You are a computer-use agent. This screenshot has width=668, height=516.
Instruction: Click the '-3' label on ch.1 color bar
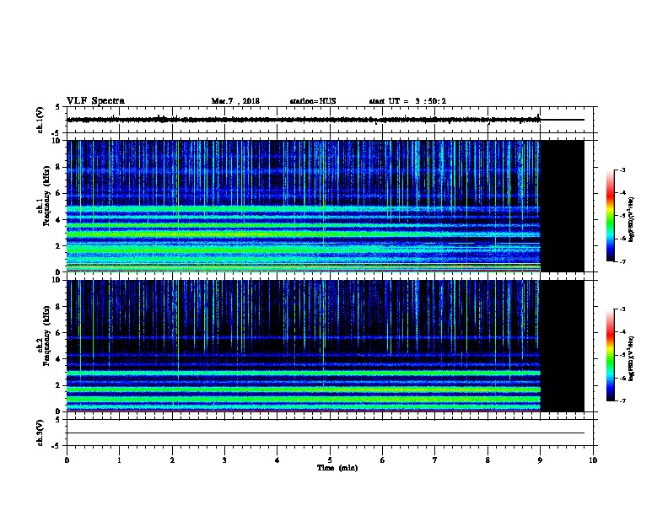pos(622,169)
